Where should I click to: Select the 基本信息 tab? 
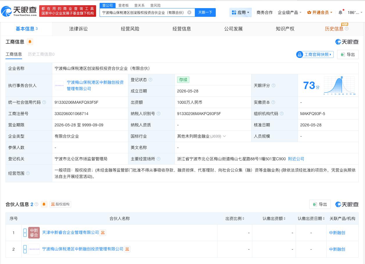26,29
